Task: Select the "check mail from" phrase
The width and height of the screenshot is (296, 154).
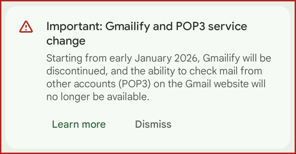Action: [225, 71]
